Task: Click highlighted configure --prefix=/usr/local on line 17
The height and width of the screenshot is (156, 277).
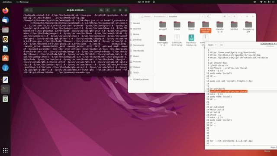Action: coord(229,91)
